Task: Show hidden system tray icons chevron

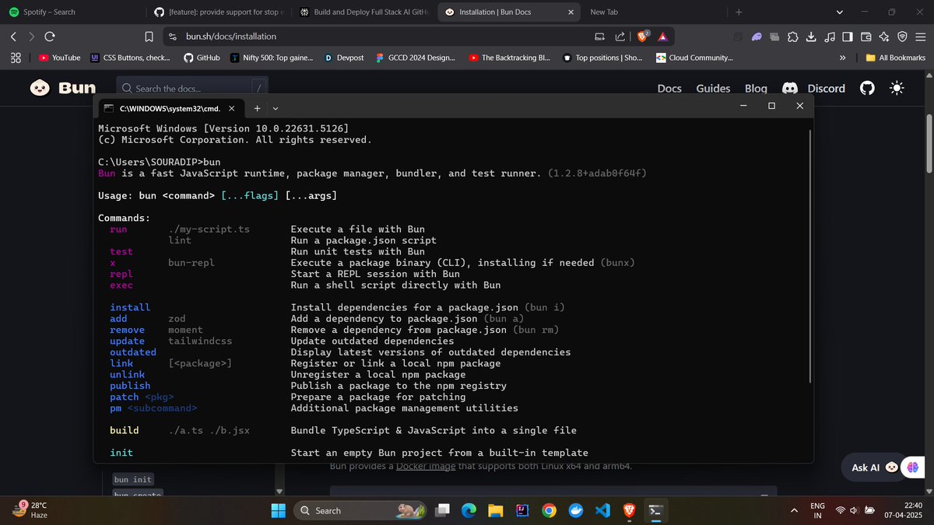Action: pyautogui.click(x=794, y=510)
